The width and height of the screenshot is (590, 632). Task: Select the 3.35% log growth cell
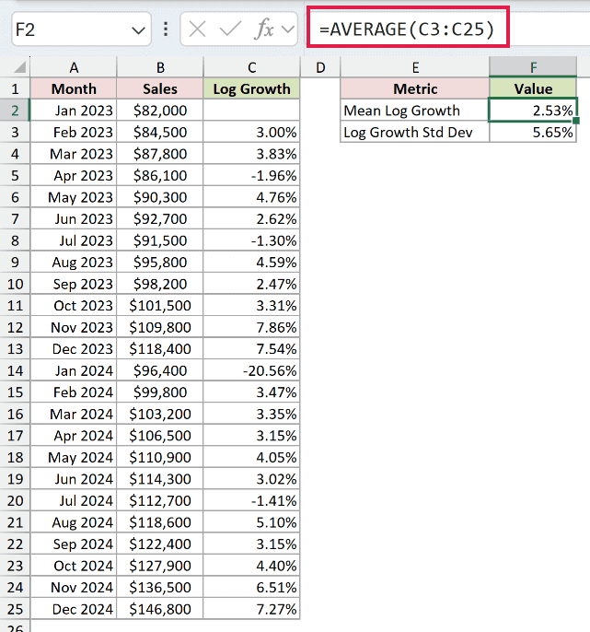(x=251, y=414)
